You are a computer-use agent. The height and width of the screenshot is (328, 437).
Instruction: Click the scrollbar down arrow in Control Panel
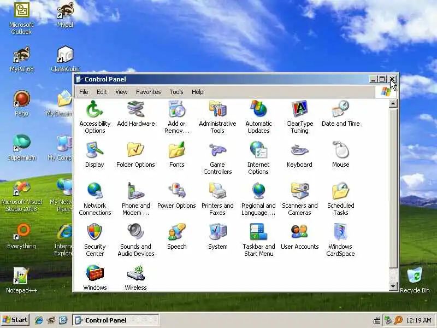pyautogui.click(x=393, y=286)
